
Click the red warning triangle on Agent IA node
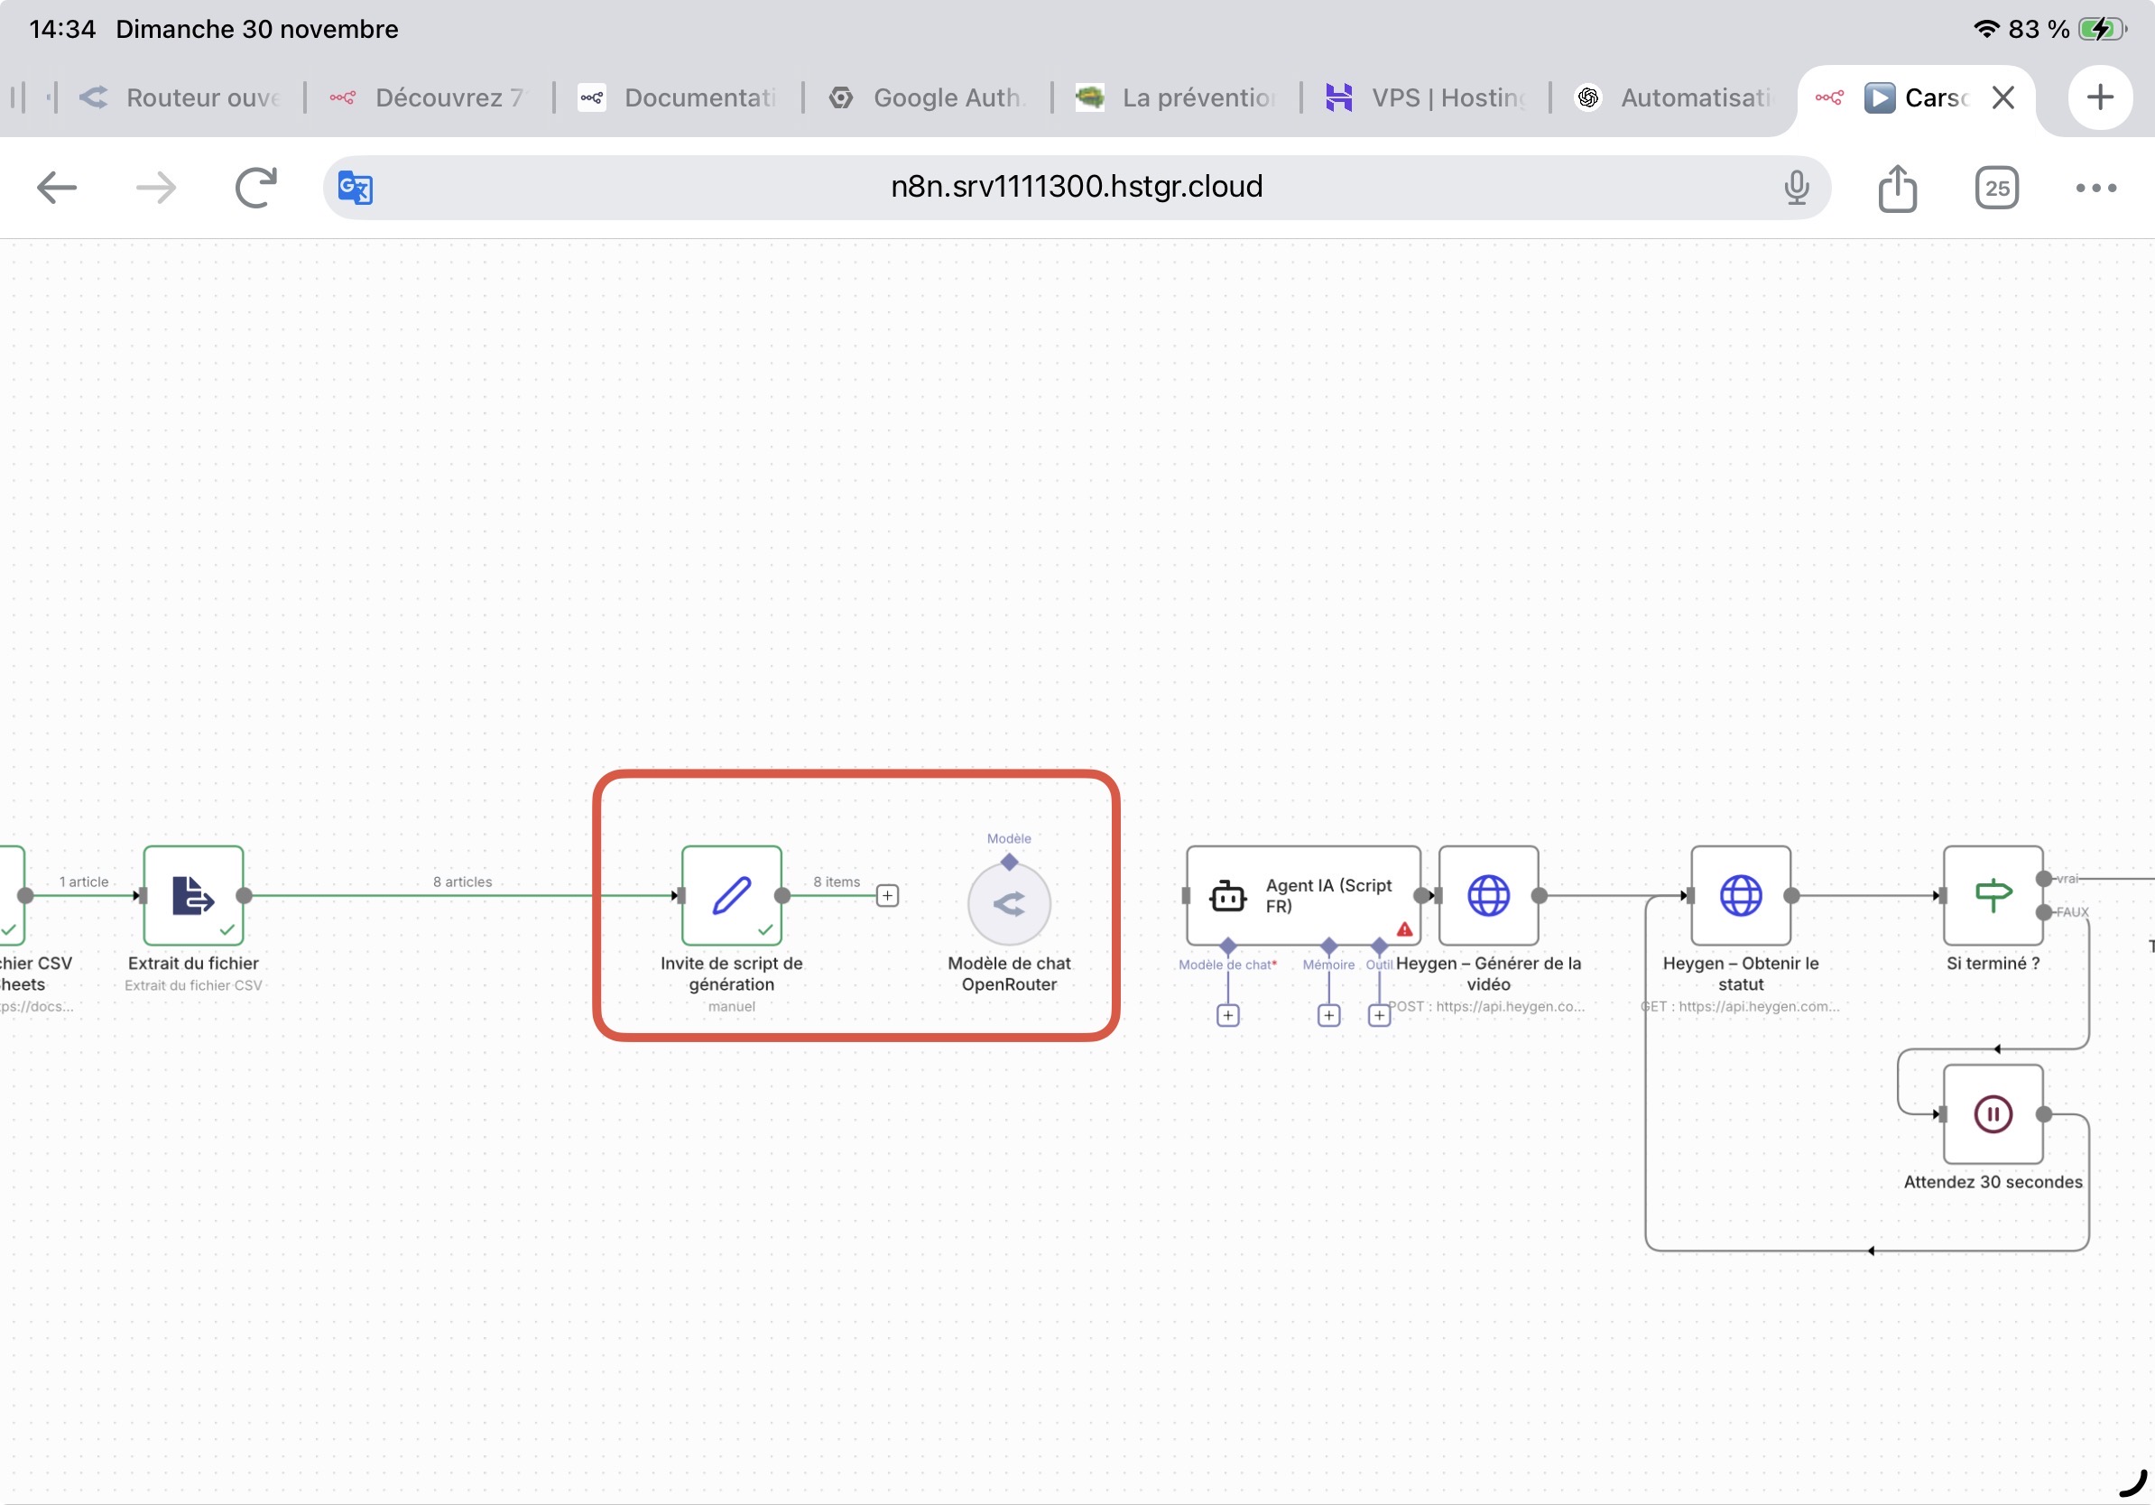click(1404, 929)
